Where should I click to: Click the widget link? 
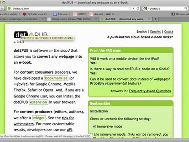(39, 118)
